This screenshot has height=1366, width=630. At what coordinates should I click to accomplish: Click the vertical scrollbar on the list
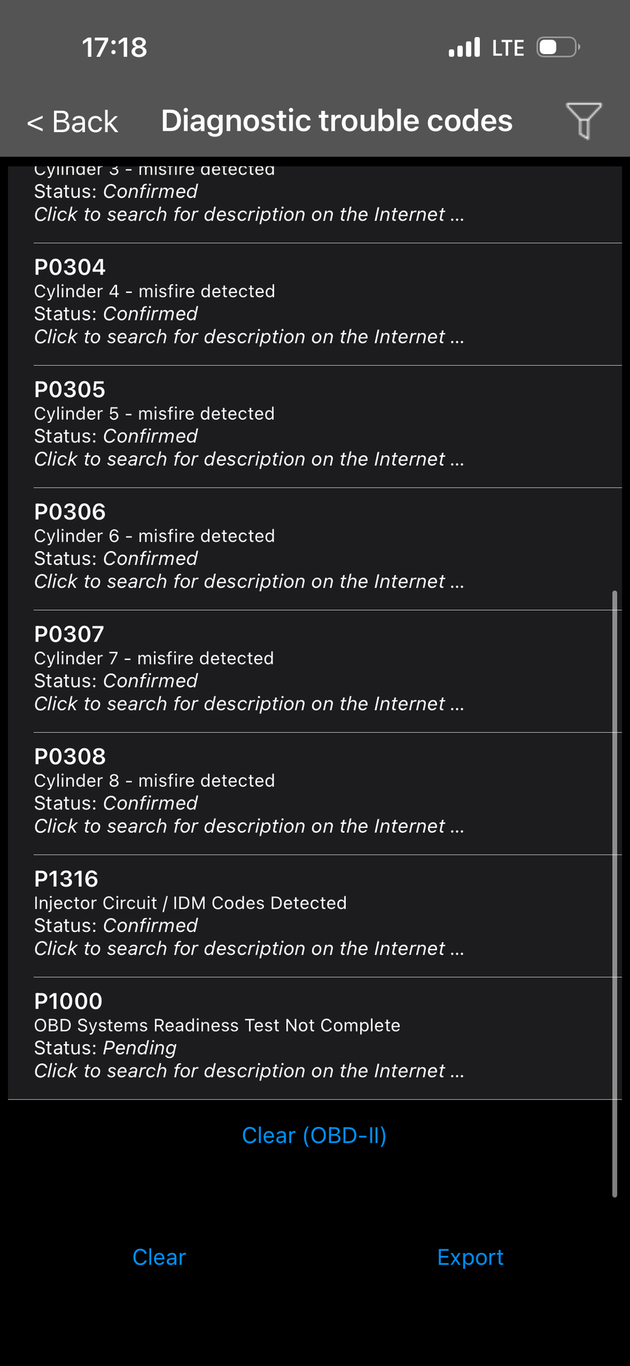[614, 890]
